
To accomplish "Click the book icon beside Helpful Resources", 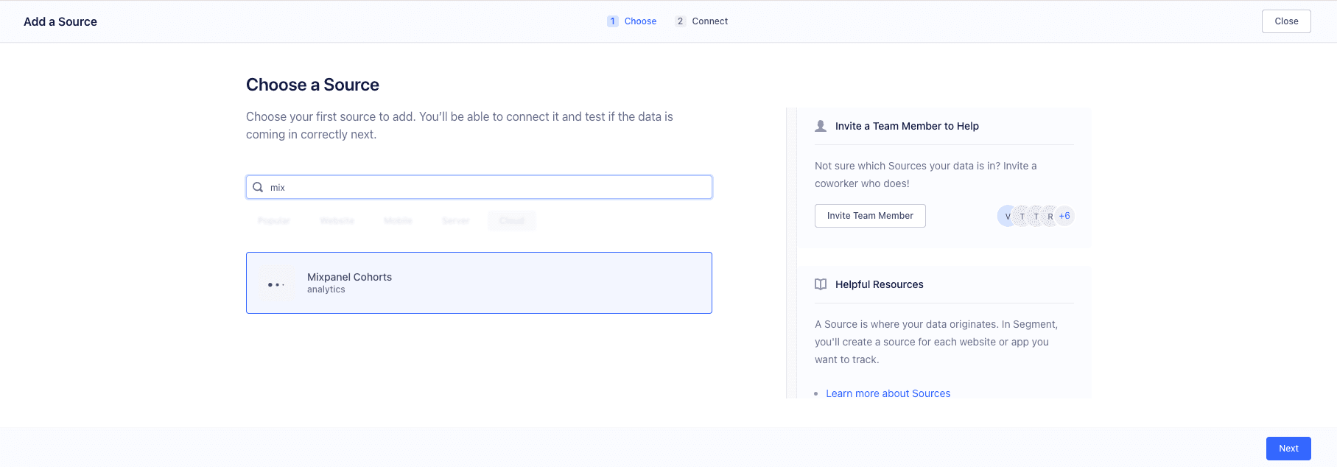I will pos(821,284).
